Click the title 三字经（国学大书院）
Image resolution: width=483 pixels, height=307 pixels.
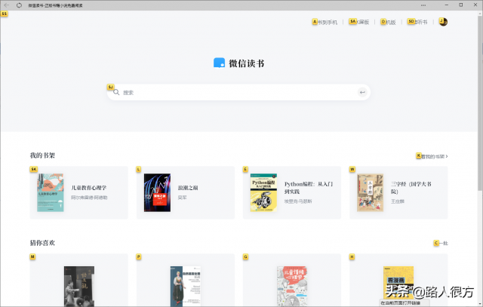point(411,188)
